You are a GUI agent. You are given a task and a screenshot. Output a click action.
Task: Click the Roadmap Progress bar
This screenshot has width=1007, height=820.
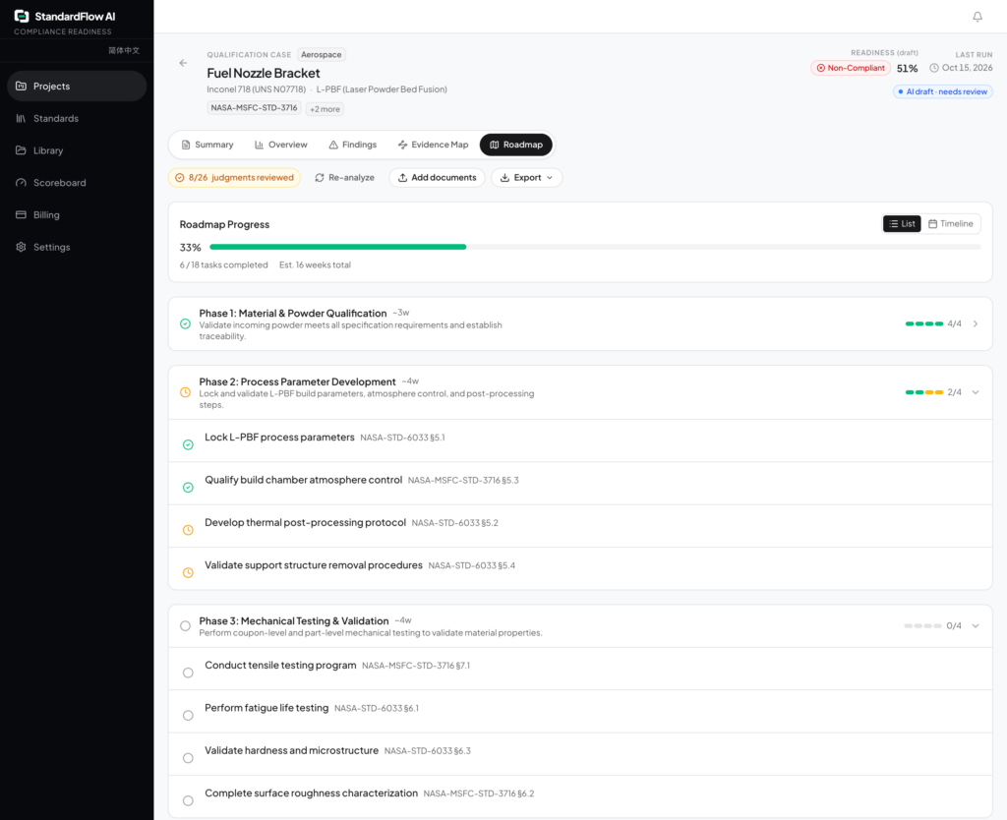[x=595, y=247]
